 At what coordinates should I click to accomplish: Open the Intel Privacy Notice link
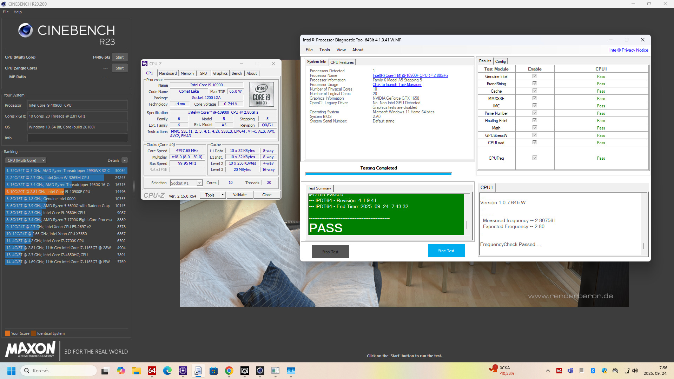point(628,50)
